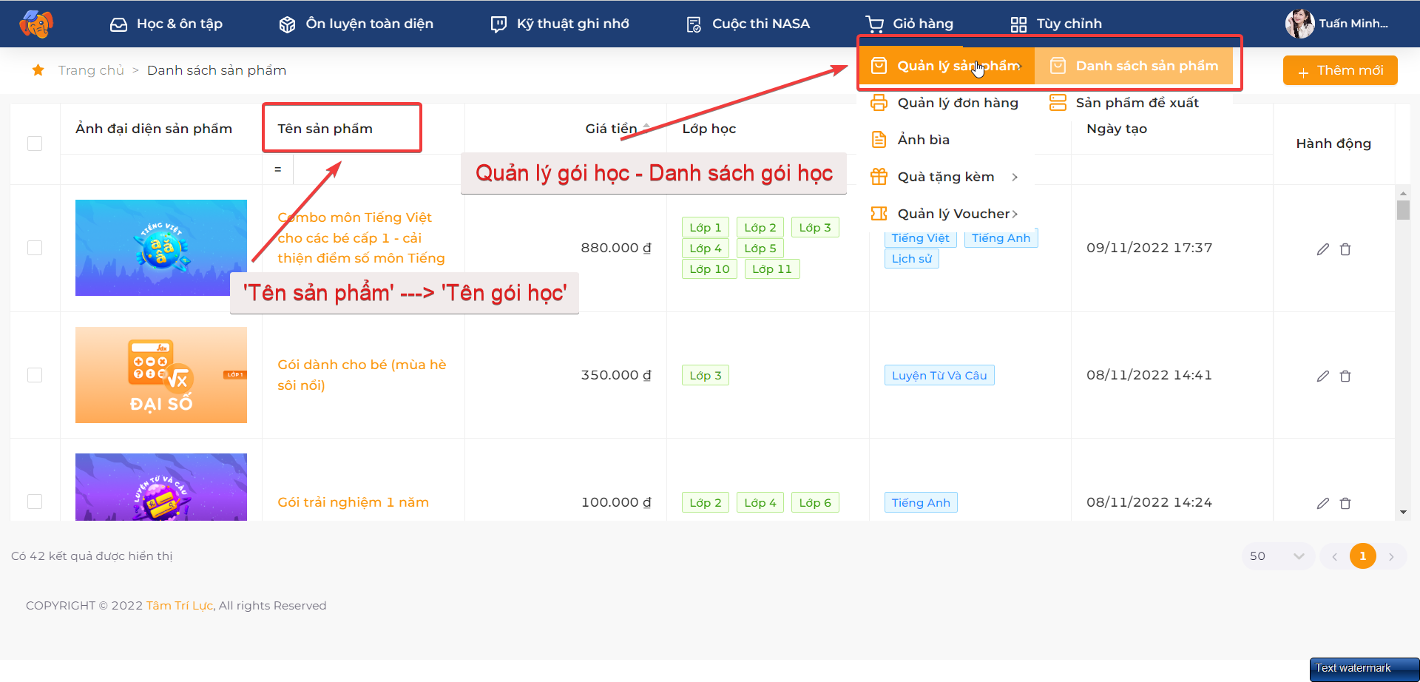Toggle the select-all header checkbox
The image size is (1420, 682).
[35, 144]
